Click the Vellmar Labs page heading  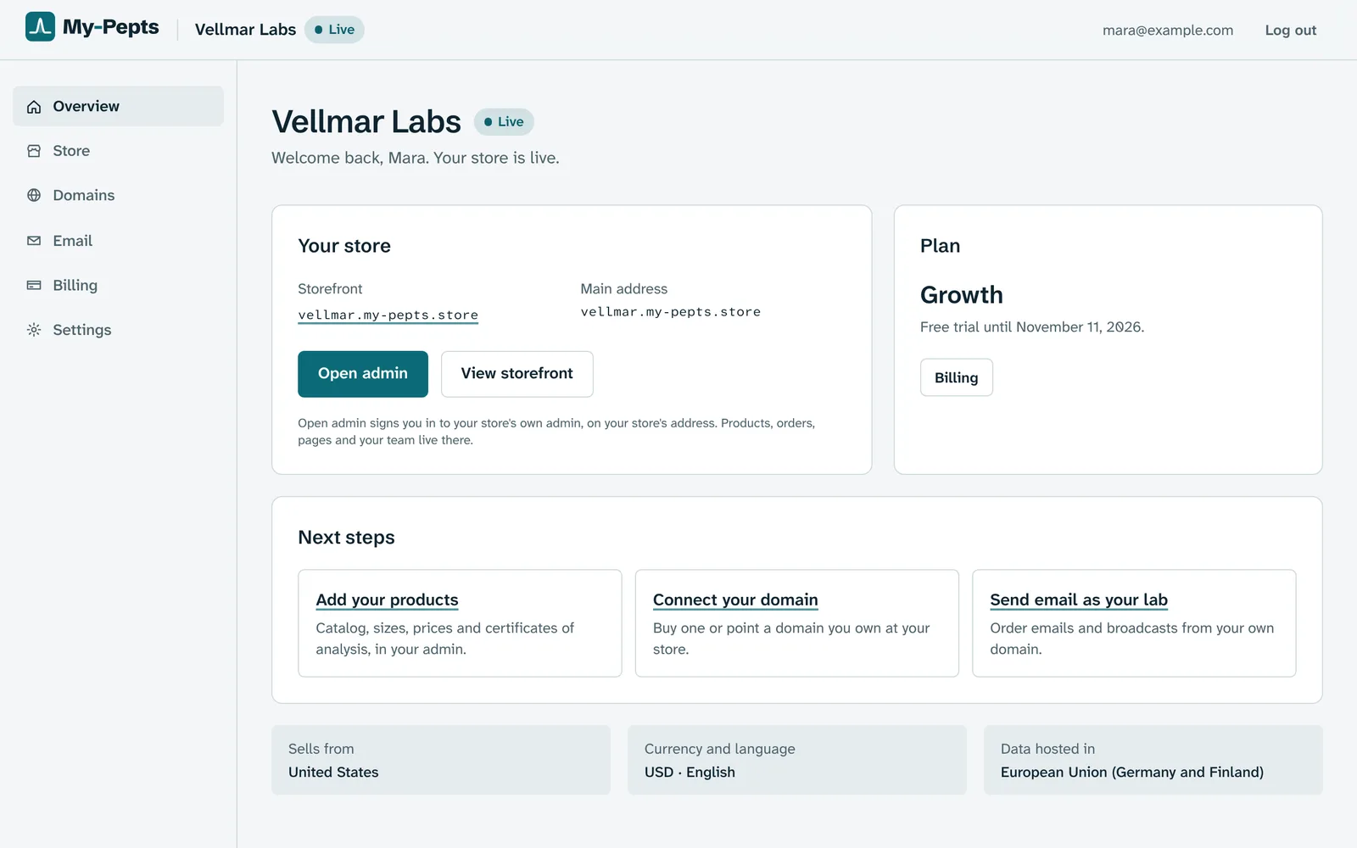click(366, 122)
